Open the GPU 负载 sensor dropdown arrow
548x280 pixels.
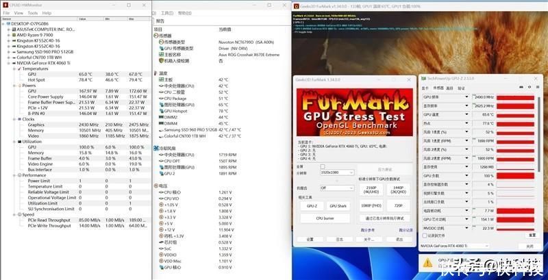(x=466, y=176)
